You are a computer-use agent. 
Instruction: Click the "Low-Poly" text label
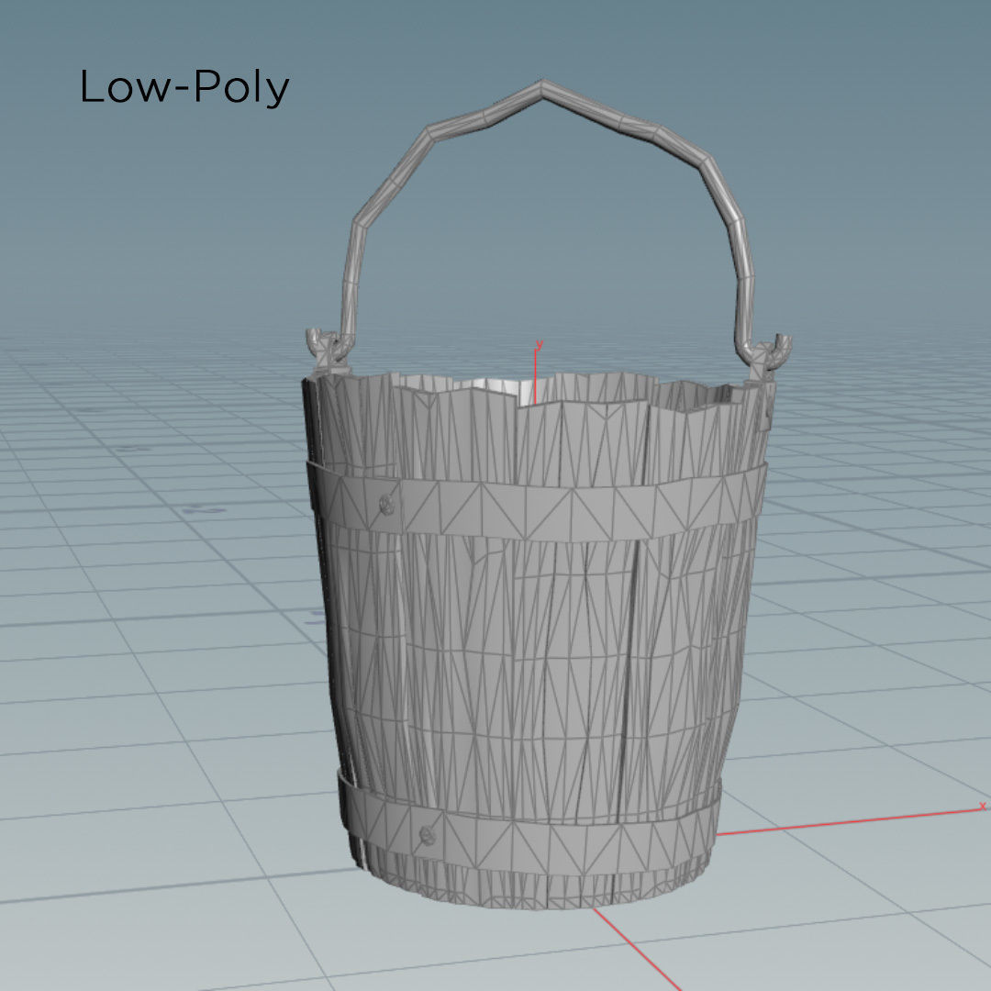184,87
